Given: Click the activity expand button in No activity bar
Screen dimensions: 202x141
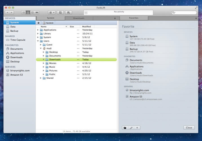Looking at the screenshot, I should 86,13.
